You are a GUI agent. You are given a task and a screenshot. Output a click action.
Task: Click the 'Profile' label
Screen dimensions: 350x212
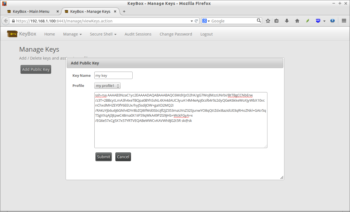pos(78,86)
